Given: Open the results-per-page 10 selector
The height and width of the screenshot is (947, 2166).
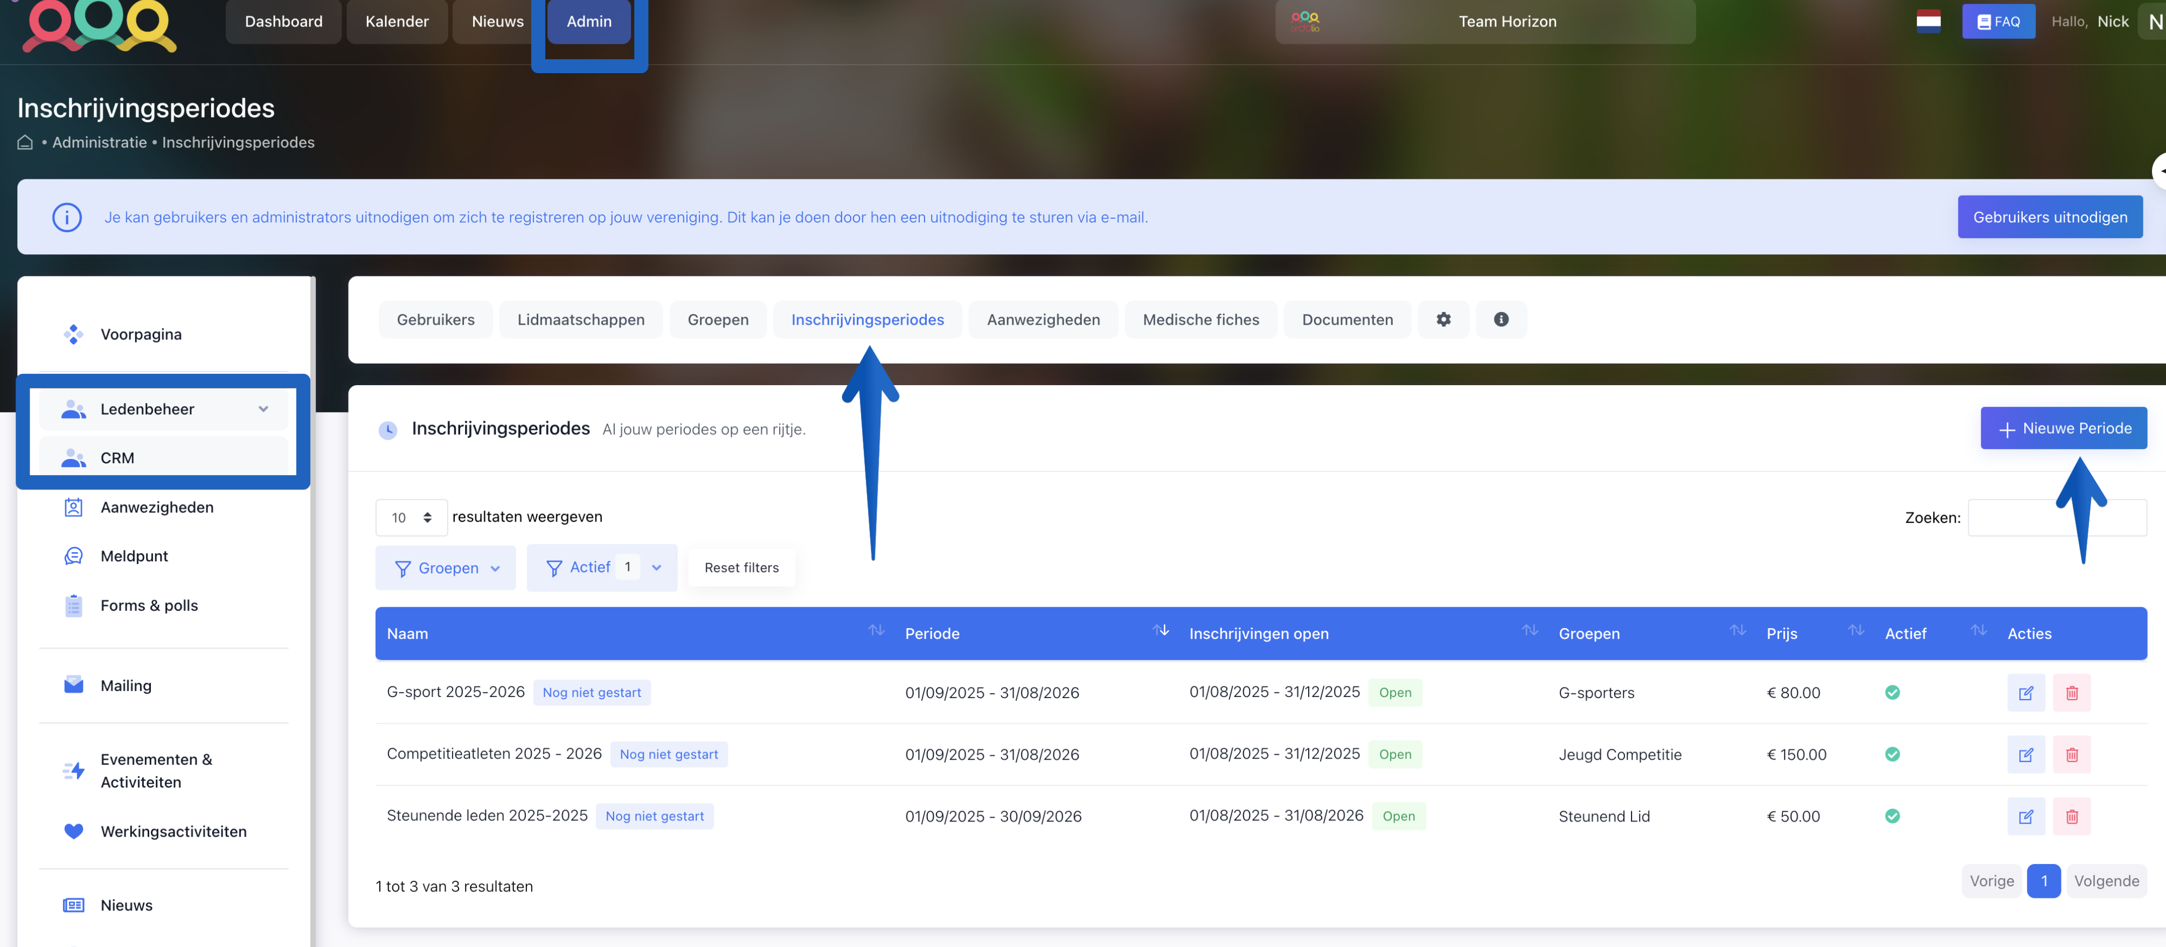Looking at the screenshot, I should (x=411, y=518).
